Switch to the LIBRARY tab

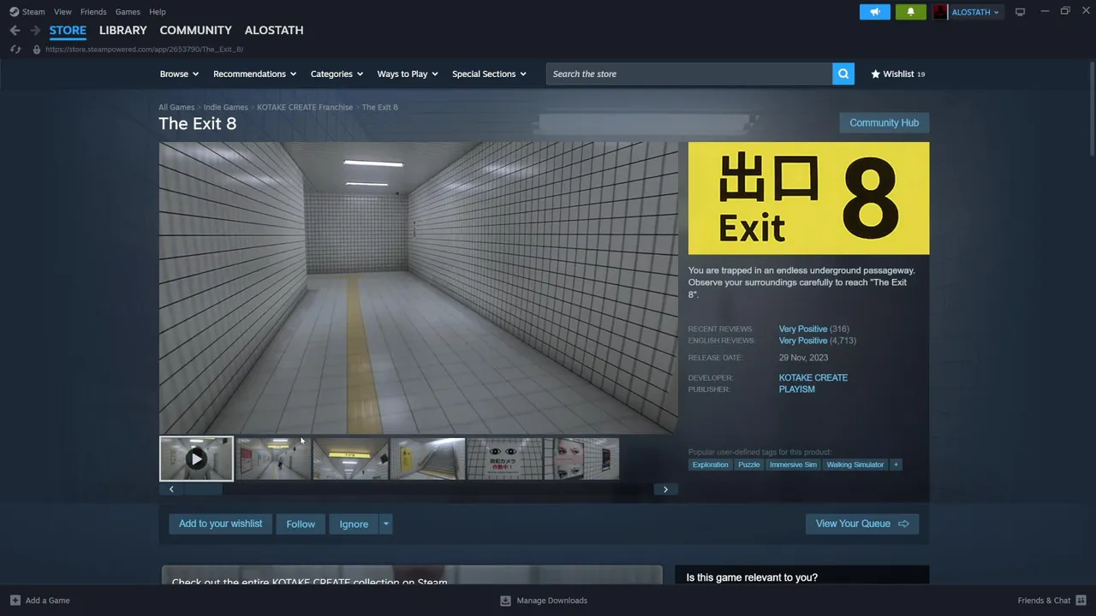pos(123,30)
